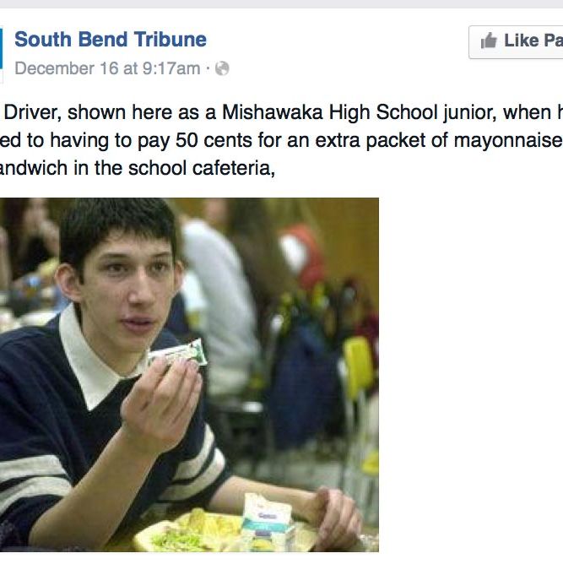Open the South Bend Tribune page link
563x564 pixels.
pos(111,39)
